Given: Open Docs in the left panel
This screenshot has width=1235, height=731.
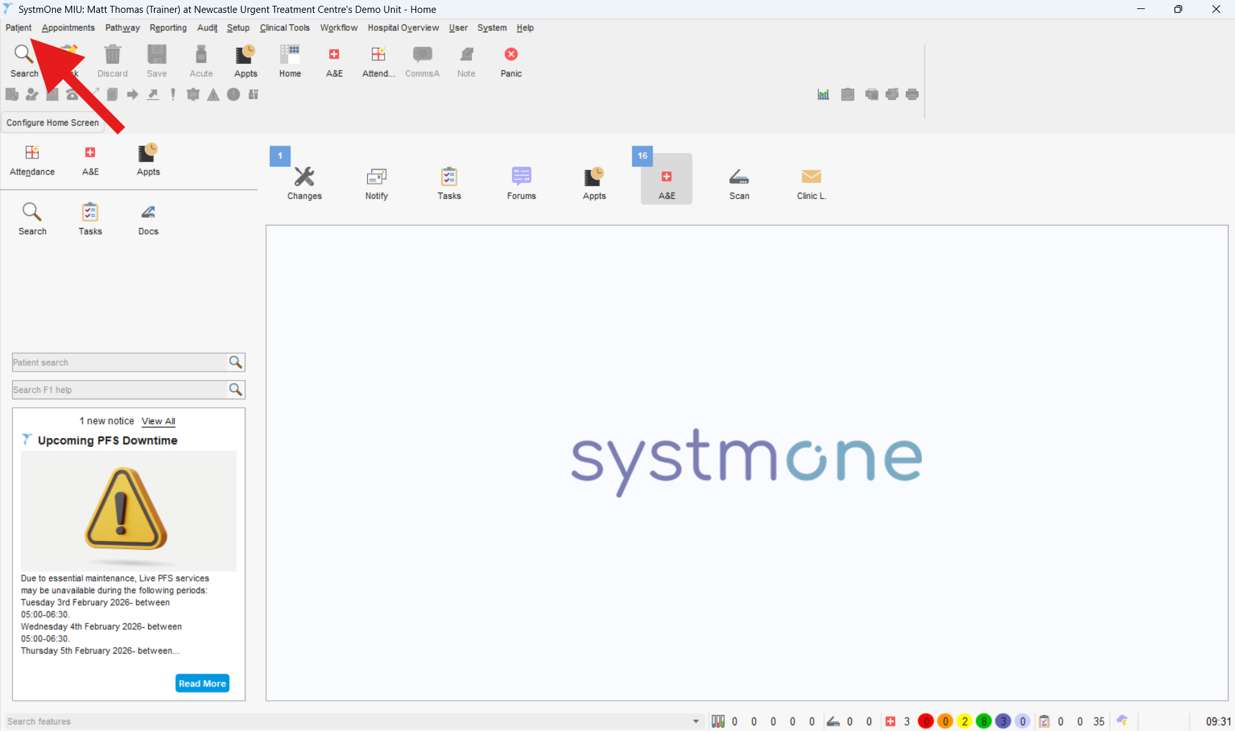Looking at the screenshot, I should point(148,219).
